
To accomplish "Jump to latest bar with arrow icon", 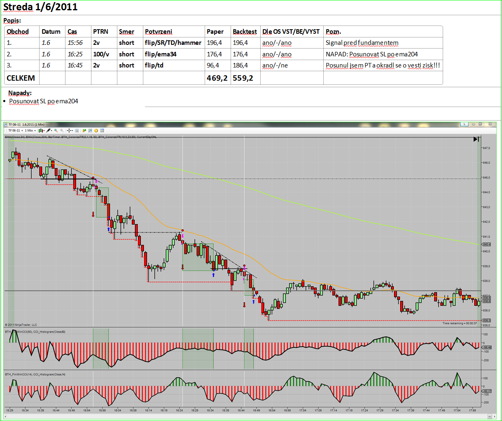I will click(476, 139).
